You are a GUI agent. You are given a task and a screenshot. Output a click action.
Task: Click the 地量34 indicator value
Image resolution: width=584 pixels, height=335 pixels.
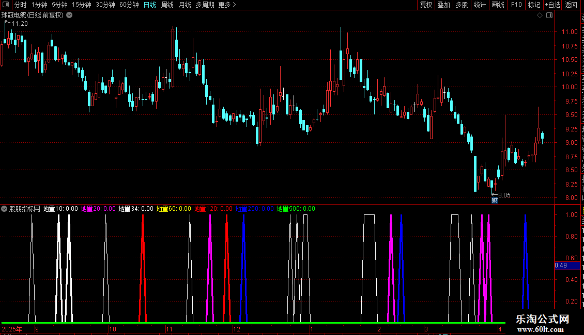(135, 209)
